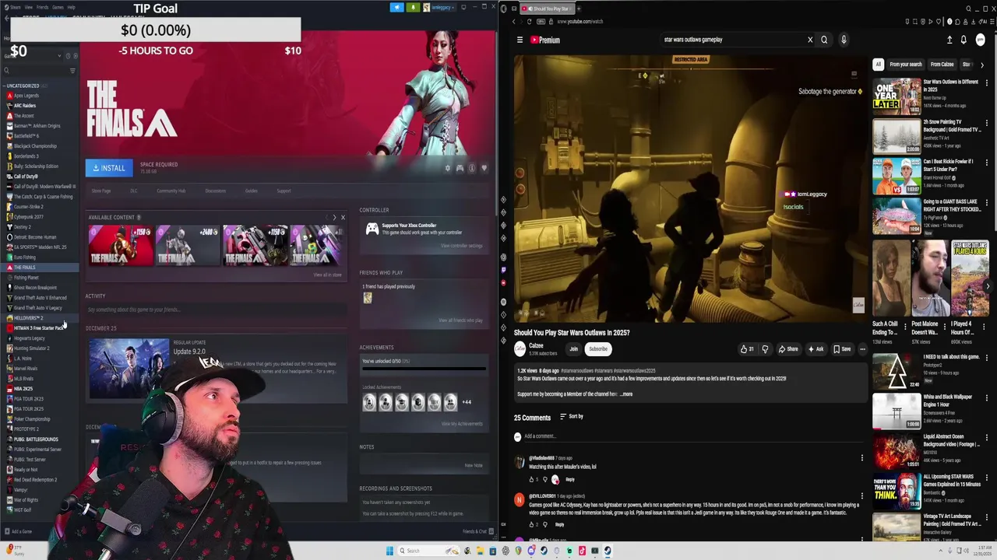Open the Guides tab in Steam
This screenshot has height=560, width=997.
click(x=251, y=191)
